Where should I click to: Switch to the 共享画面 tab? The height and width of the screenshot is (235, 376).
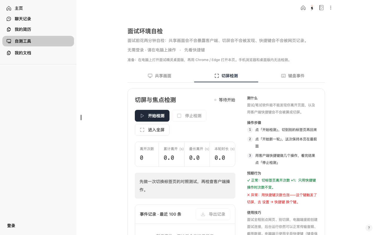click(x=160, y=76)
